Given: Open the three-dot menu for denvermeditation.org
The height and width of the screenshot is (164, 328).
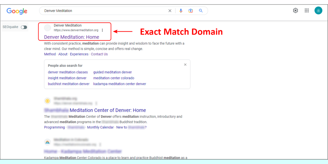Looking at the screenshot, I should coord(102,30).
